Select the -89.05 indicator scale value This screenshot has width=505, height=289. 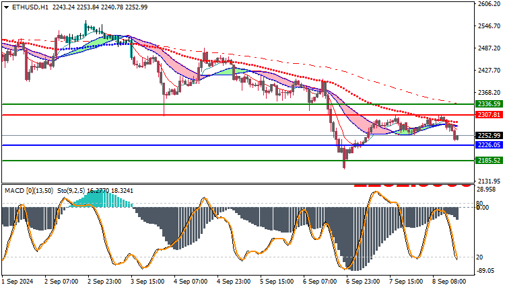pos(485,271)
